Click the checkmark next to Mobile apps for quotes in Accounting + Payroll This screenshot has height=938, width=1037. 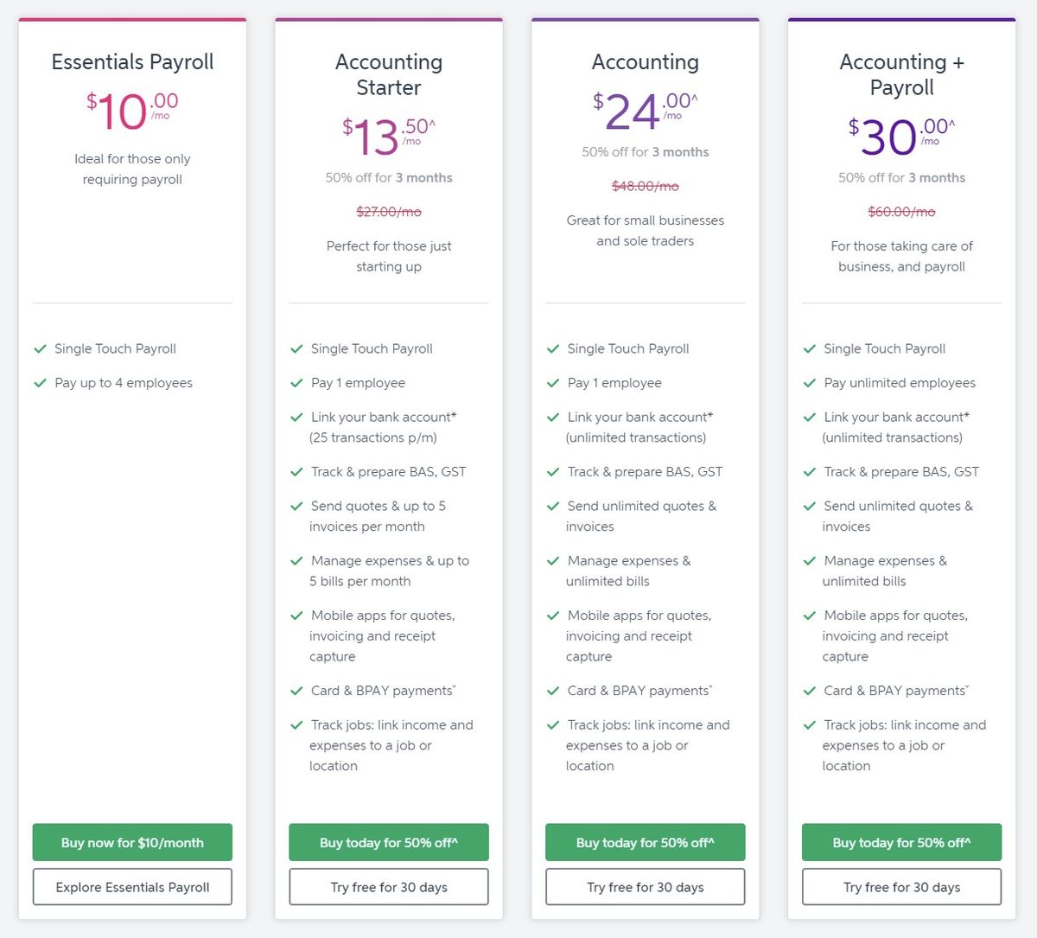[x=810, y=616]
